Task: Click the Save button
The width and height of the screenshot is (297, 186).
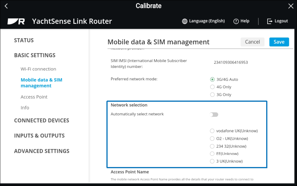Action: (x=279, y=42)
